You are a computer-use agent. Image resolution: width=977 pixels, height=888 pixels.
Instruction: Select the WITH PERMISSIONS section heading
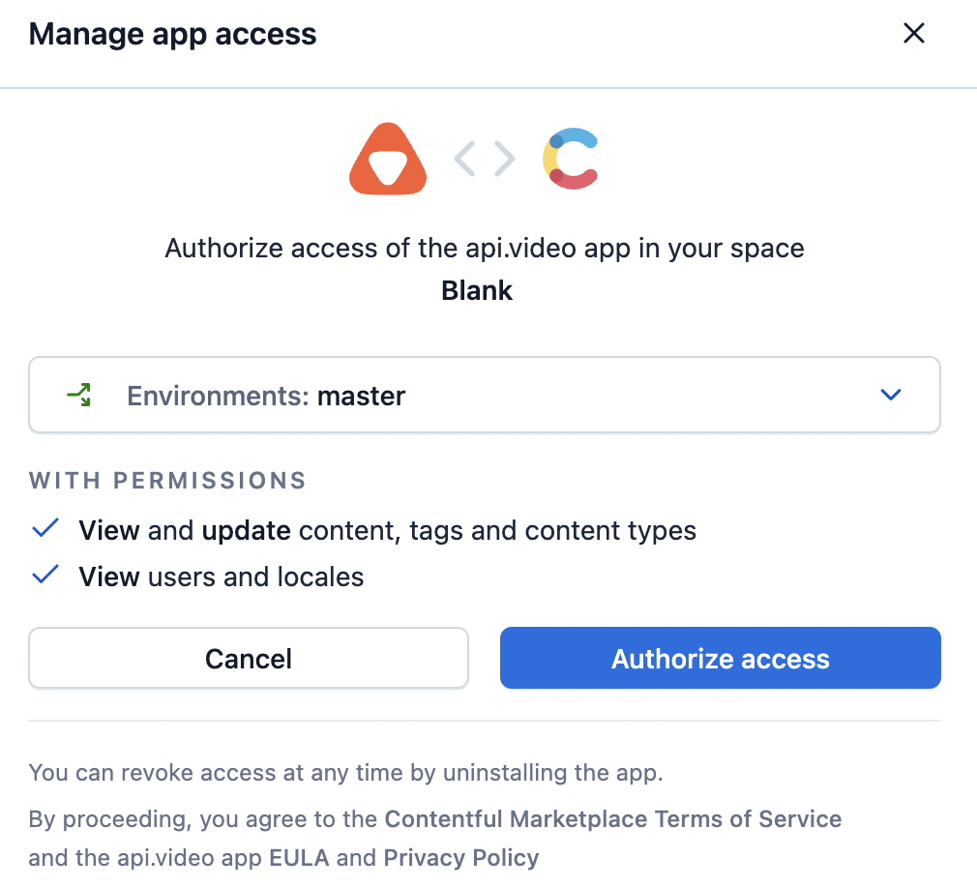click(x=166, y=480)
